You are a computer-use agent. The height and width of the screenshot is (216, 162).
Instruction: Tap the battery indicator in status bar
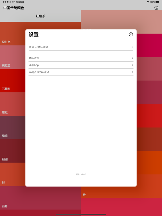click(x=157, y=2)
